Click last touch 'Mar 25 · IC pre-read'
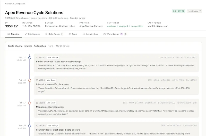This screenshot has width=206, height=136. coord(158,26)
